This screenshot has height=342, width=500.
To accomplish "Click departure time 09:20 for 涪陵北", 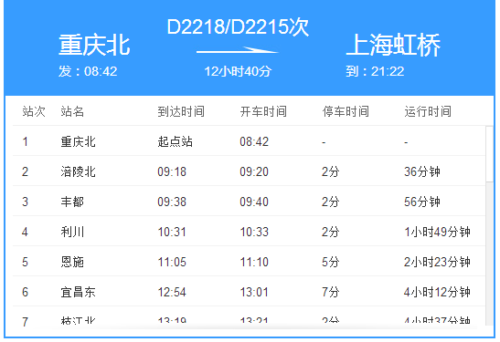I will tap(254, 171).
